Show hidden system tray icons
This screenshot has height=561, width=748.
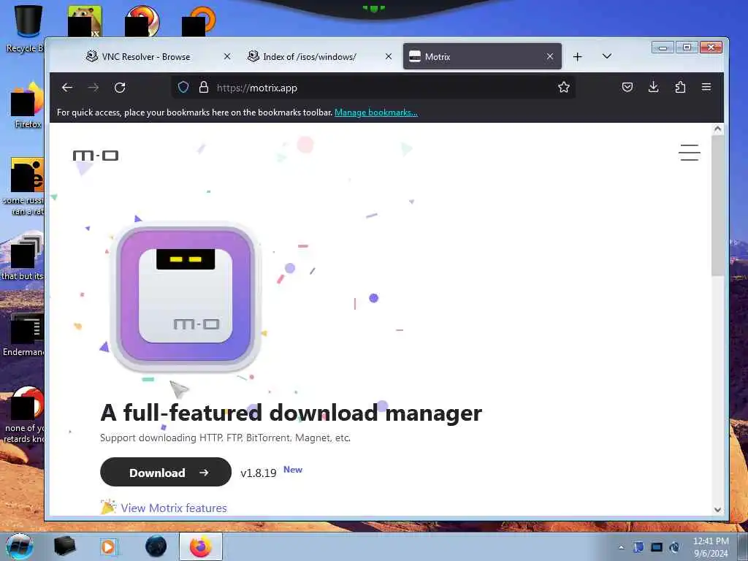point(621,547)
